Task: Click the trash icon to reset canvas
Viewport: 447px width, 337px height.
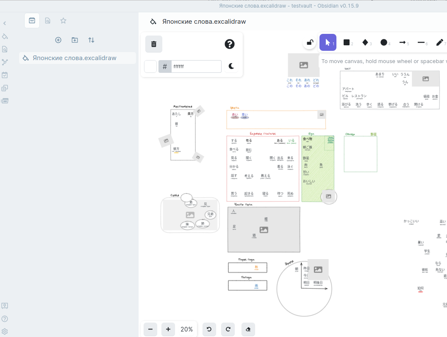Action: [153, 44]
